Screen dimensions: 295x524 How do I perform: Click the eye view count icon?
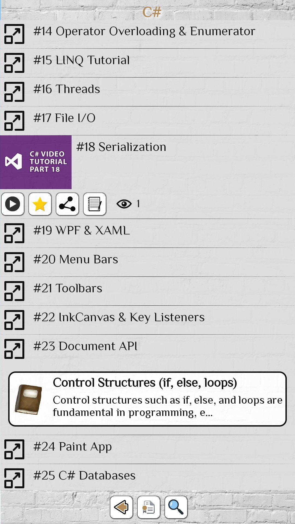click(124, 204)
